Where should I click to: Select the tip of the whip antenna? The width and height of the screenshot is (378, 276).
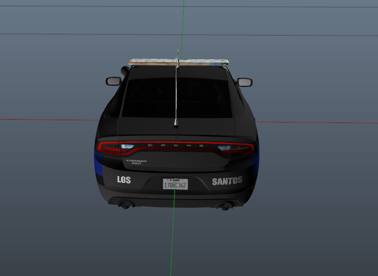178,53
